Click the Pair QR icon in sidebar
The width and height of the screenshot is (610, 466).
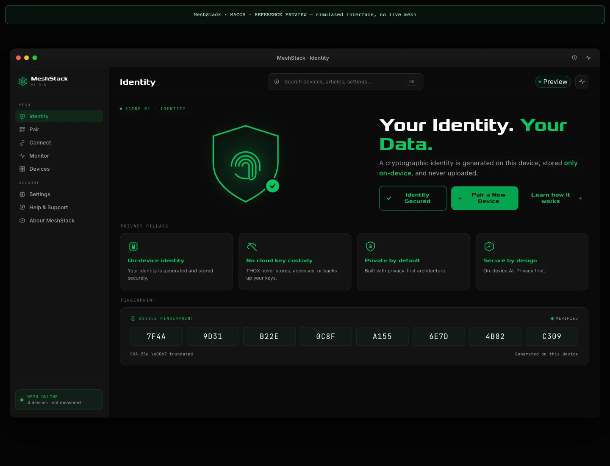tap(22, 130)
